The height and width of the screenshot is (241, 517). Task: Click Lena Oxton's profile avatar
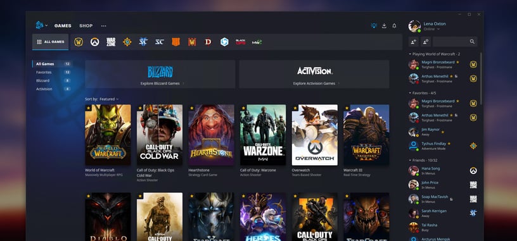(x=414, y=26)
